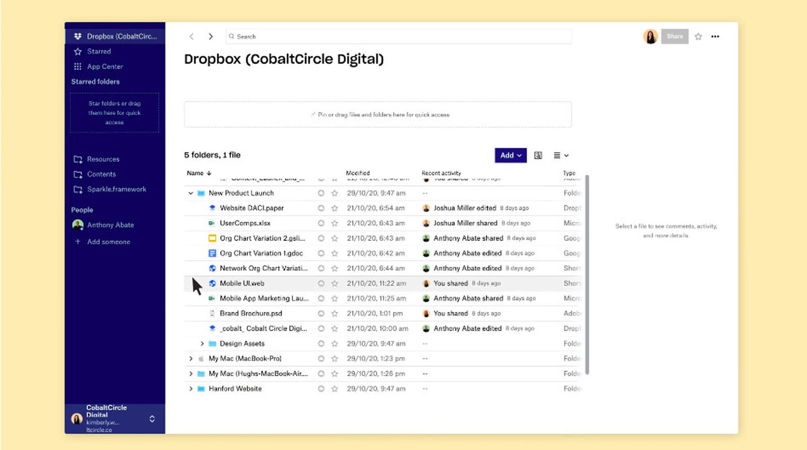Open the list view options dropdown
The height and width of the screenshot is (450, 807).
pos(561,155)
